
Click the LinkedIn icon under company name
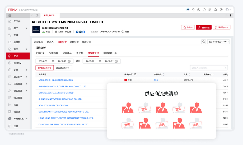point(77,32)
